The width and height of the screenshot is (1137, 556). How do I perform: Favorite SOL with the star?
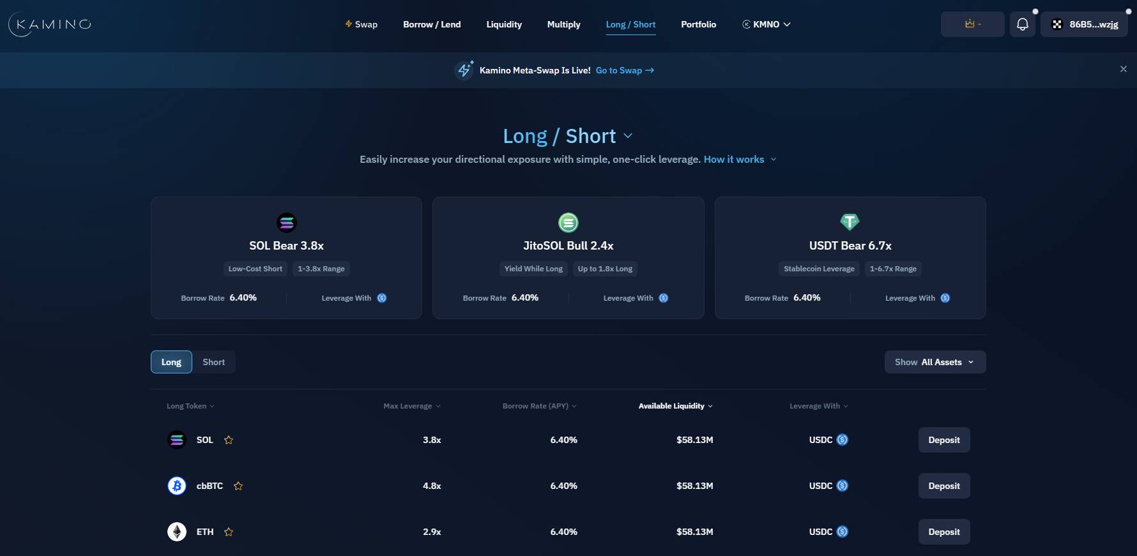229,440
